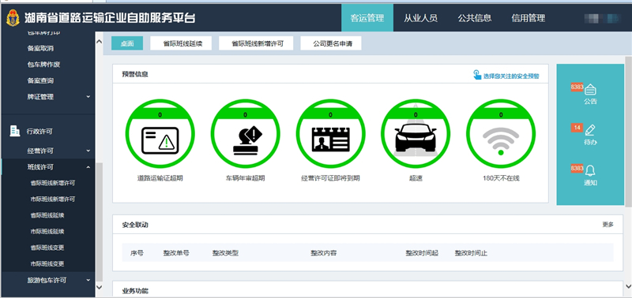Select the 省际班线新增许可 page tab

[x=256, y=43]
